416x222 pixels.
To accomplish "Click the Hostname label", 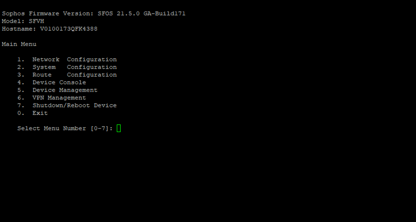I will pyautogui.click(x=19, y=29).
